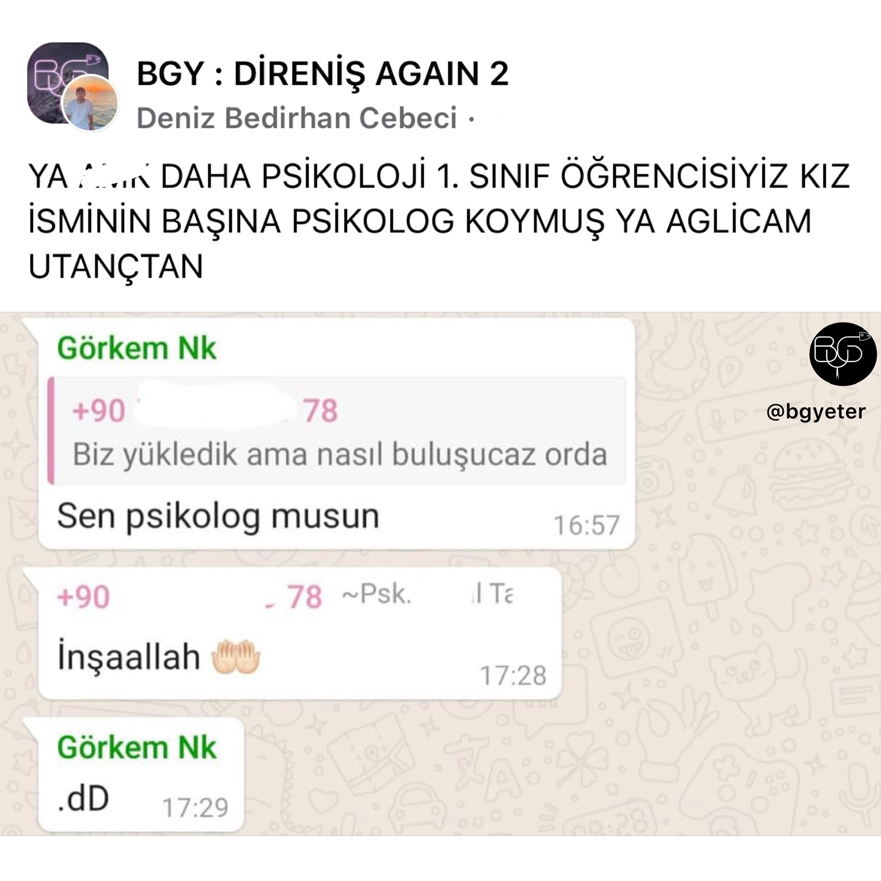Click the 17:28 timestamp
The image size is (881, 881).
pos(513,676)
